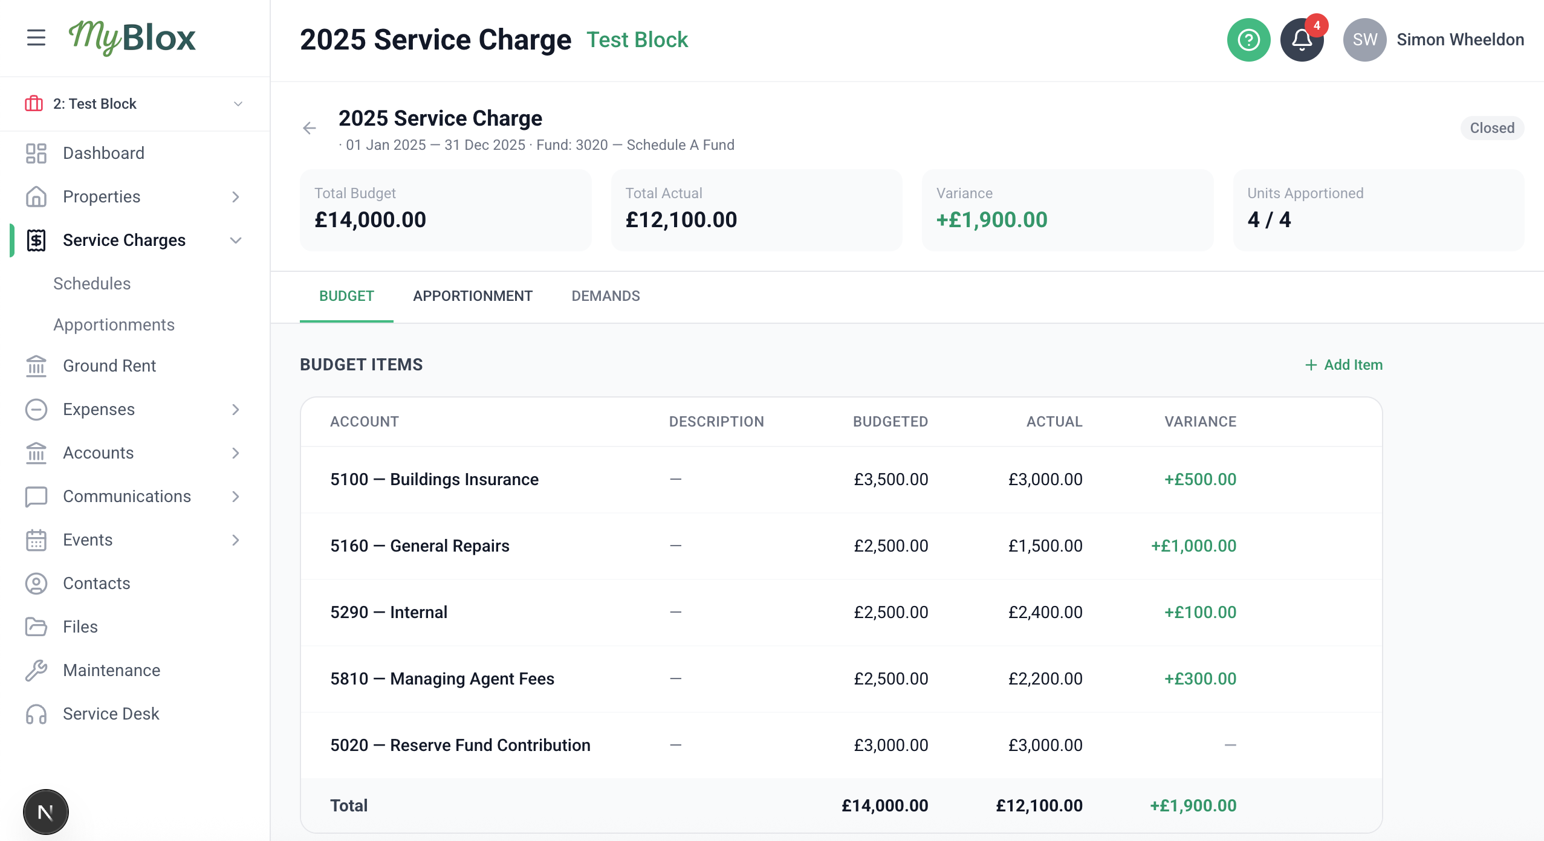
Task: Open the help button
Action: coord(1248,40)
